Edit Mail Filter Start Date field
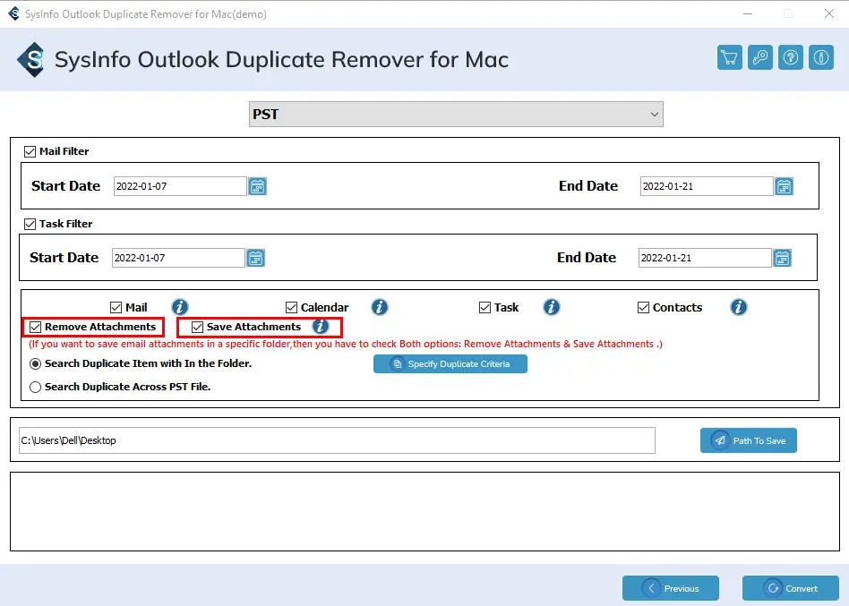Image resolution: width=849 pixels, height=606 pixels. click(x=180, y=186)
